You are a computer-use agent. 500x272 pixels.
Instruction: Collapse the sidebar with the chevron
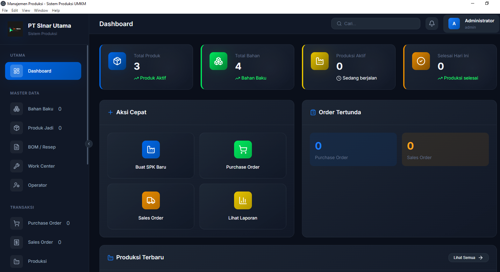pos(89,144)
